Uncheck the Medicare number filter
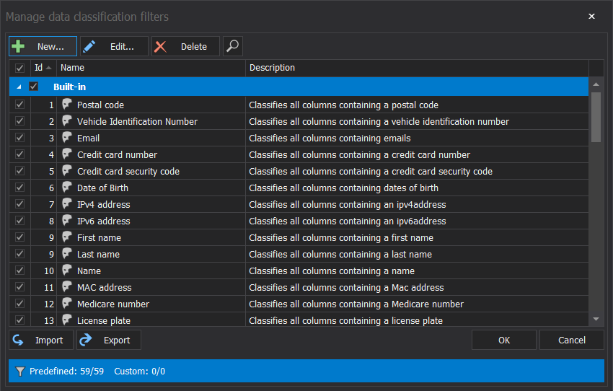This screenshot has height=391, width=613. [19, 304]
